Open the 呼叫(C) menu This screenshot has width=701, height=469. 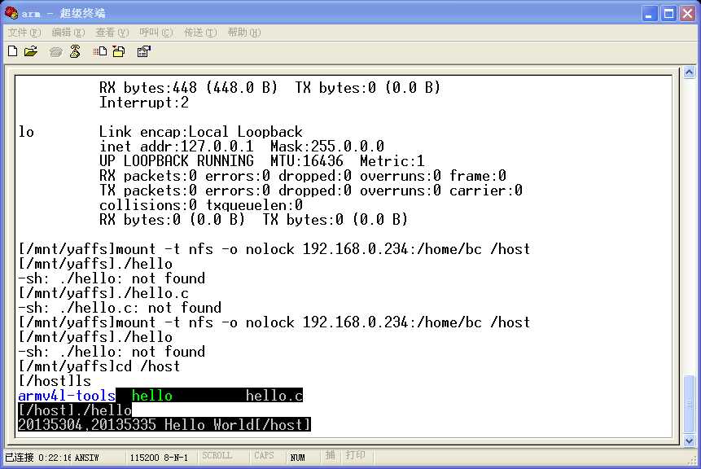coord(156,33)
